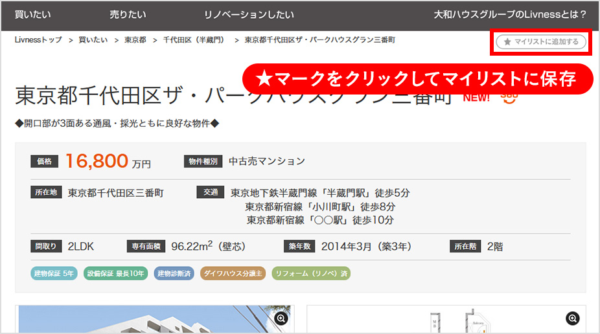Add property with マイリストに追加する button
This screenshot has width=600, height=334.
point(541,41)
